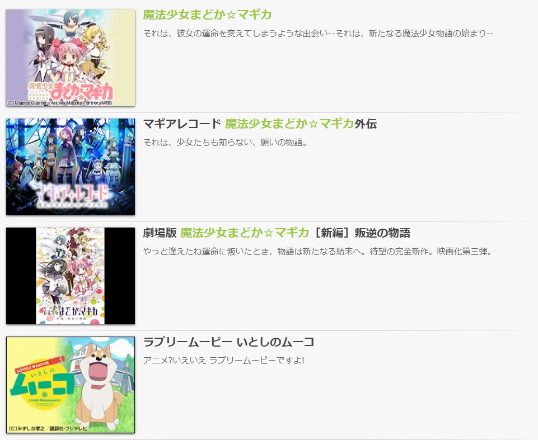
Task: Click description starting やっと逢えたね運命に叛いたとき
Action: [319, 251]
